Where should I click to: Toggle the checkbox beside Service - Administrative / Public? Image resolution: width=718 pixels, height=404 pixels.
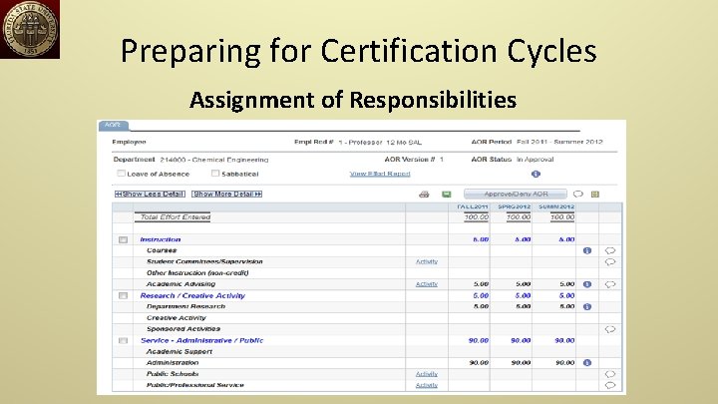(x=124, y=341)
